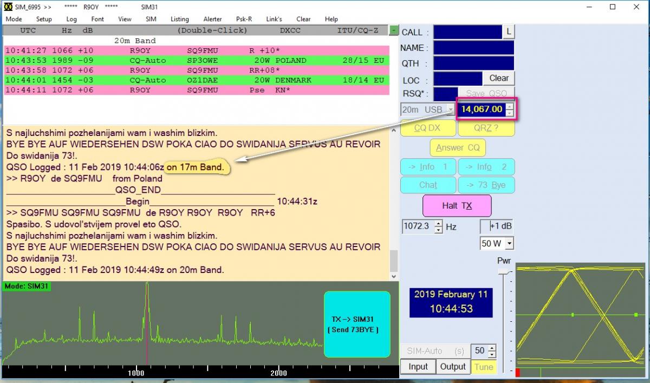Click the cyan TX SIM31 status box
Viewport: 650px width, 383px height.
[357, 324]
